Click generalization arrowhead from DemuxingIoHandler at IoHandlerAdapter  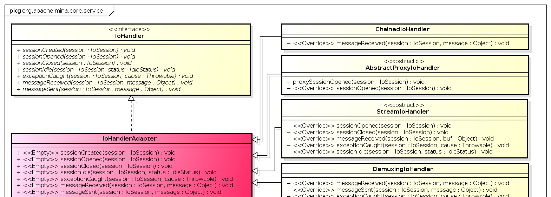click(x=255, y=183)
